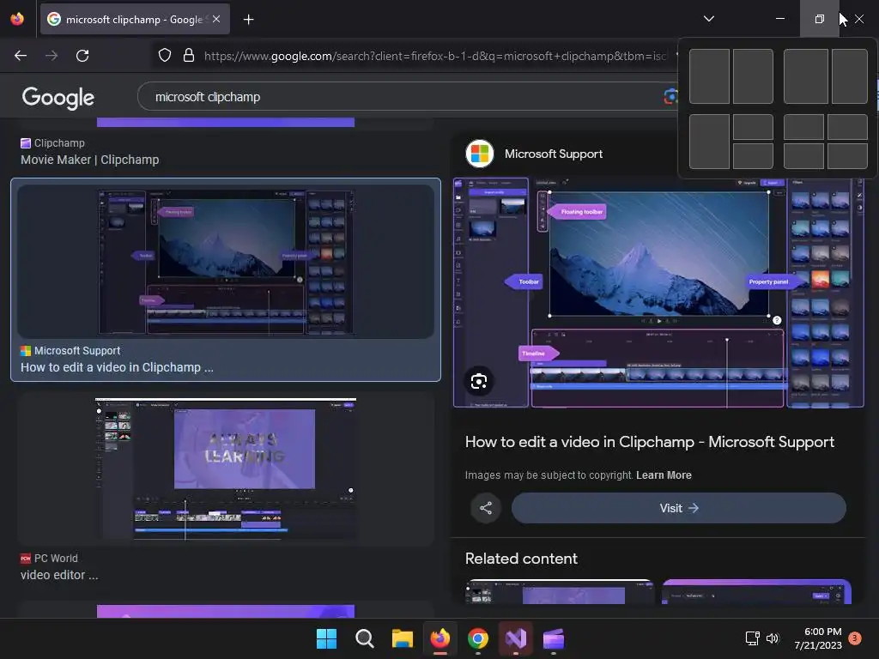The height and width of the screenshot is (659, 879).
Task: Select the PC World Always Learning thumbnail
Action: coord(226,469)
